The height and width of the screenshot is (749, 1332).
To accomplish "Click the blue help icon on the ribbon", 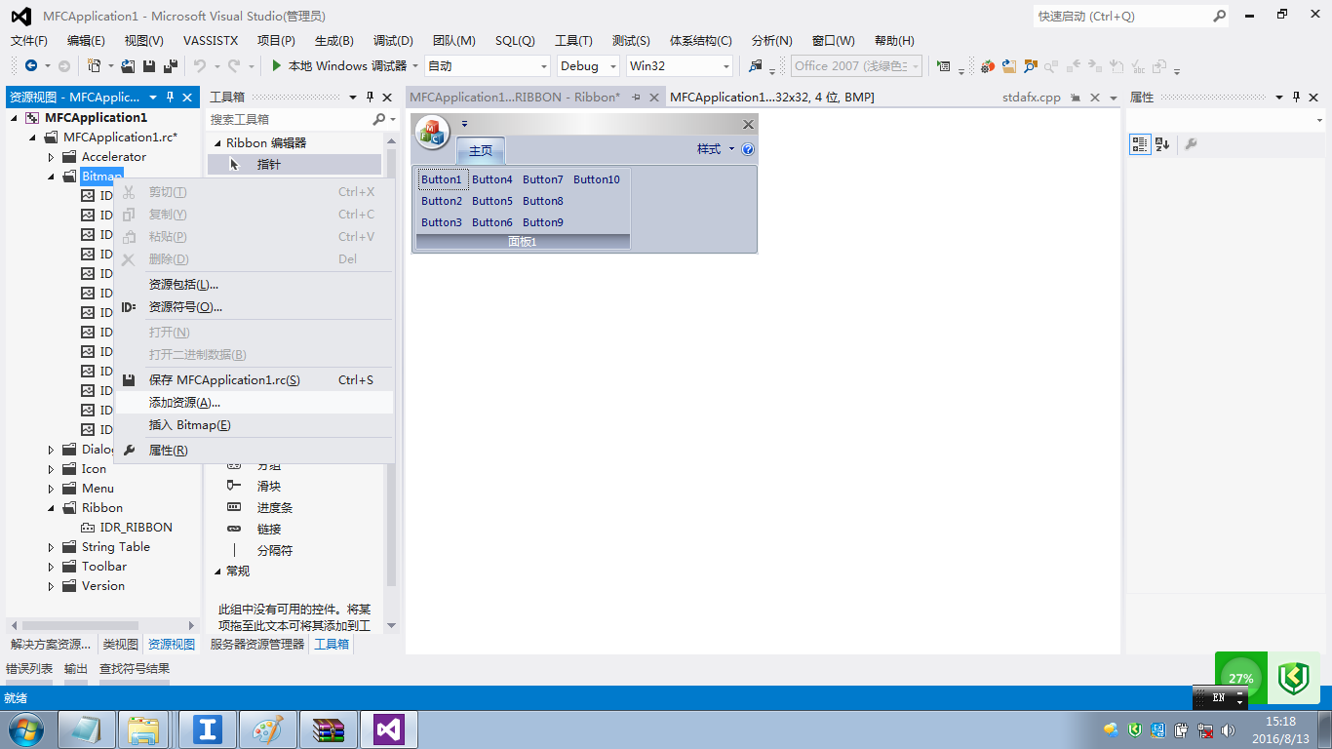I will [x=748, y=149].
